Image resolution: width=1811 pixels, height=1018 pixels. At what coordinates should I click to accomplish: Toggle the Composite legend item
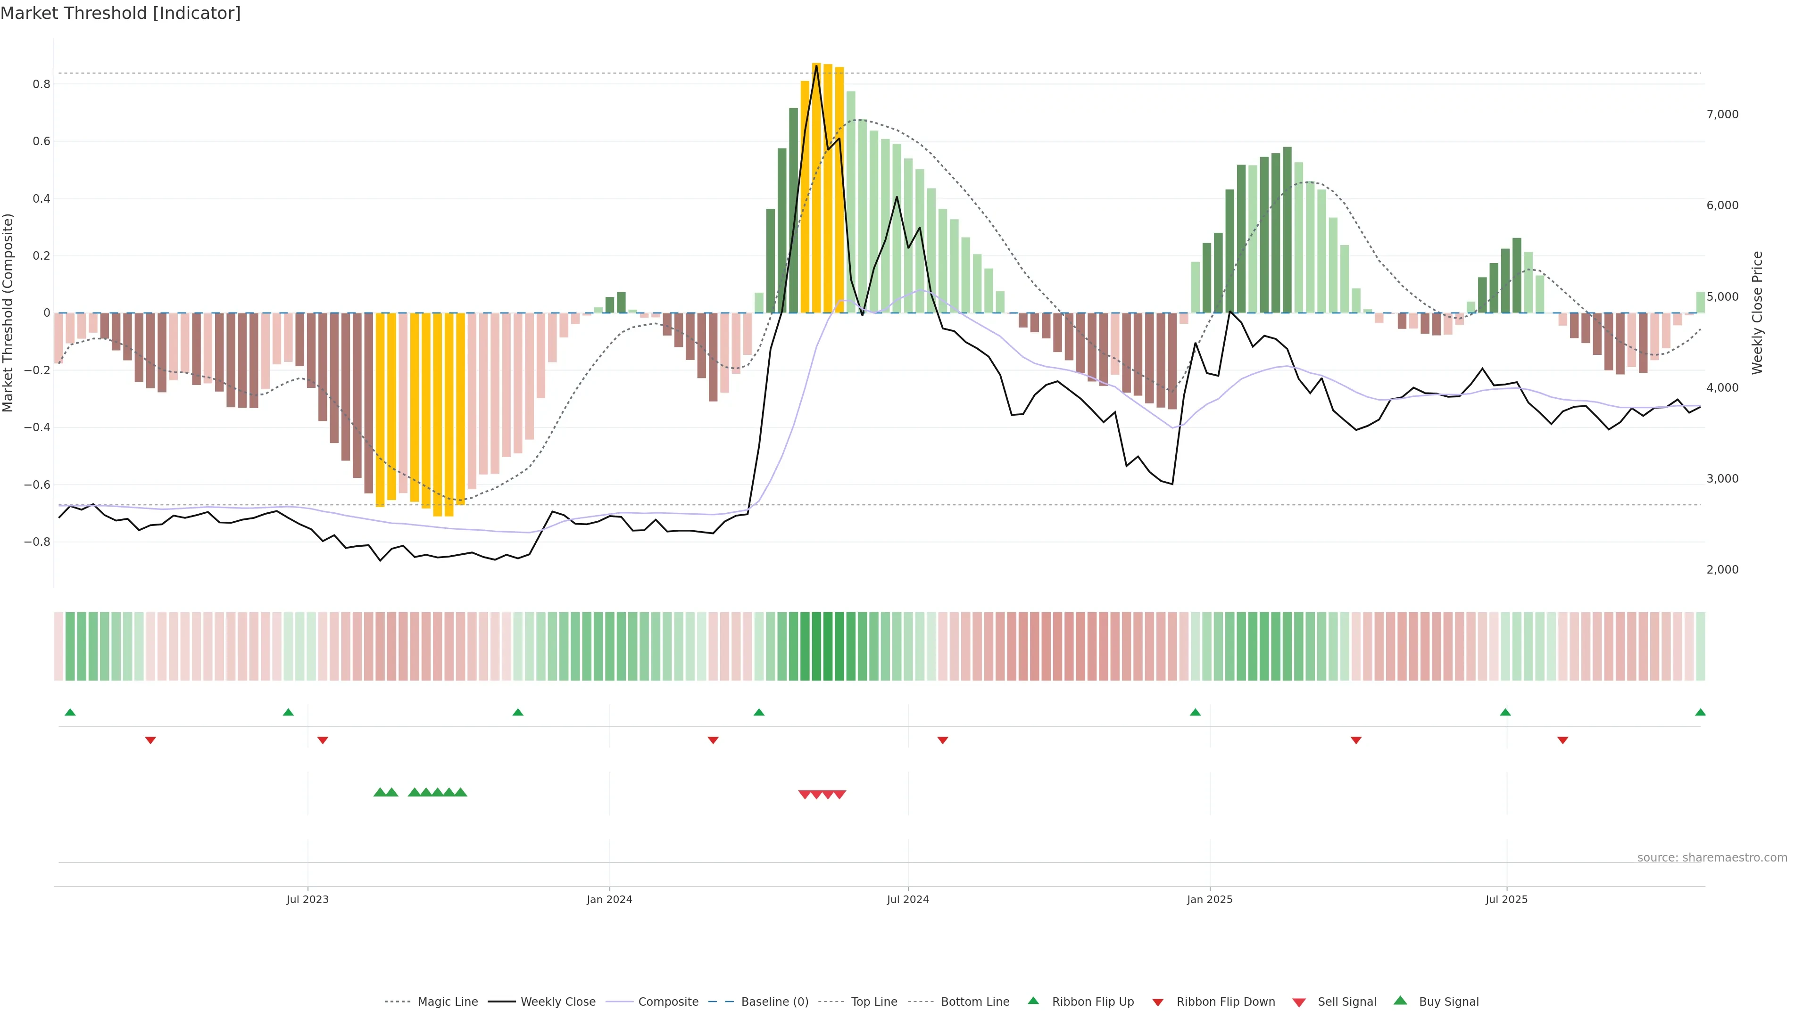[668, 1001]
